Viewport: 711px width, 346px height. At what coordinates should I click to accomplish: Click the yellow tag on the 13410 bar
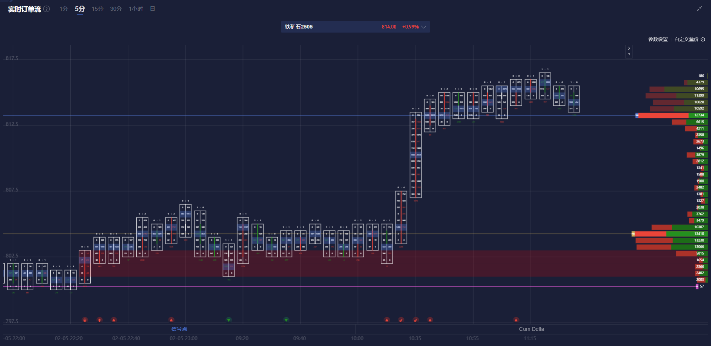[633, 234]
